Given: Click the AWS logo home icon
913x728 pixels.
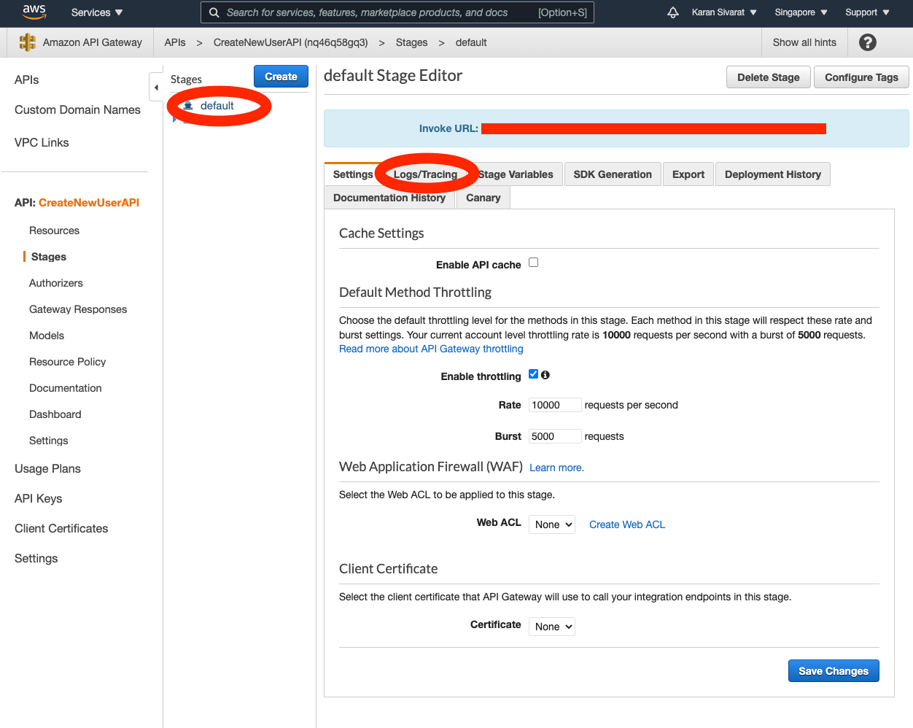Looking at the screenshot, I should 34,12.
